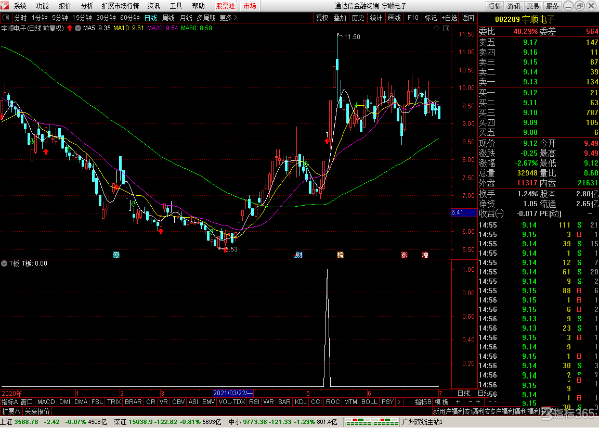Screen dimensions: 599x428
Task: Open the 帮助 menu
Action: 198,6
